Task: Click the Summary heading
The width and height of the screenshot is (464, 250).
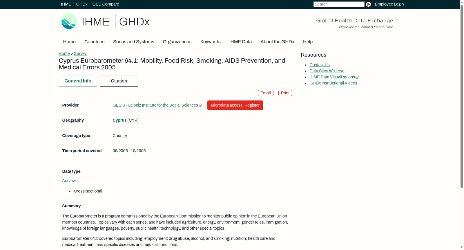Action: [x=71, y=206]
